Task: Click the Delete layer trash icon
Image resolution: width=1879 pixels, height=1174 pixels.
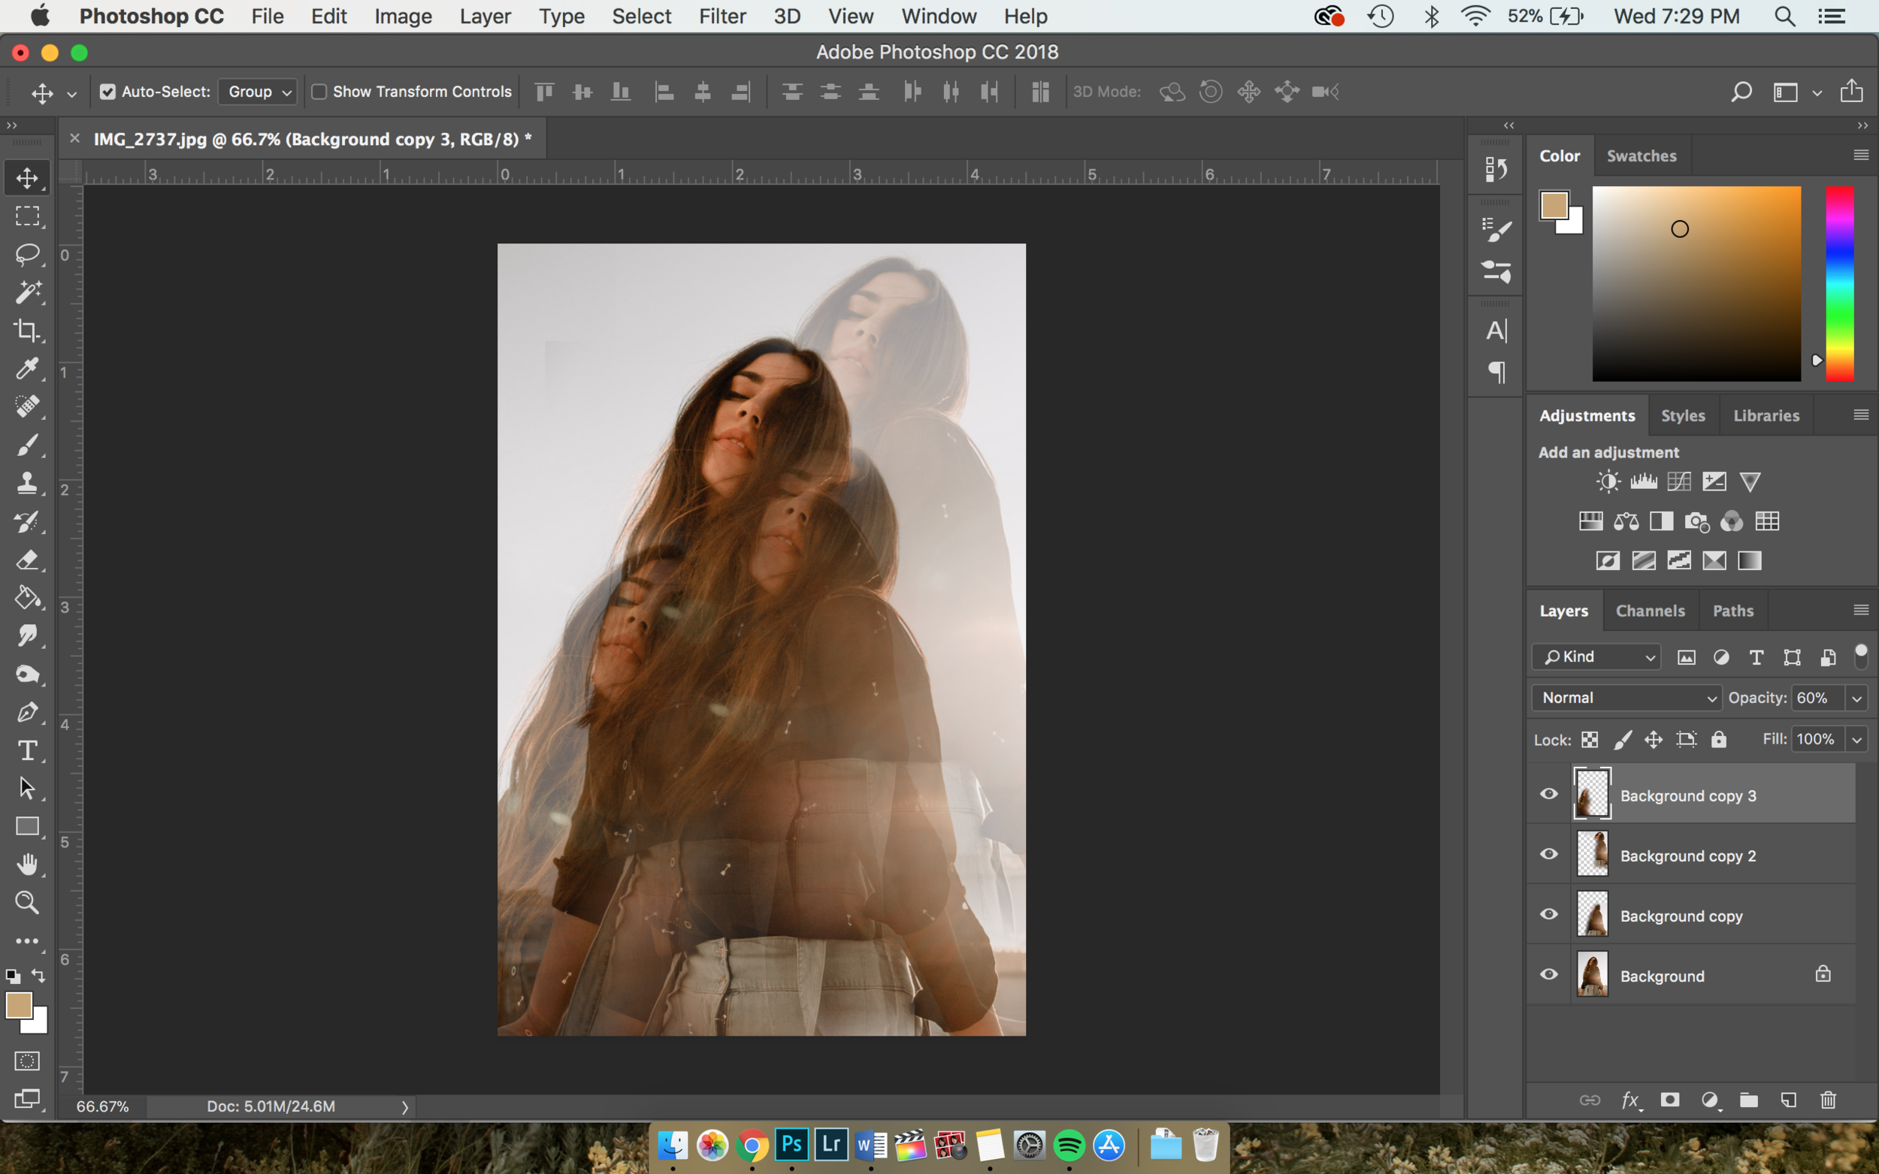Action: click(x=1828, y=1100)
